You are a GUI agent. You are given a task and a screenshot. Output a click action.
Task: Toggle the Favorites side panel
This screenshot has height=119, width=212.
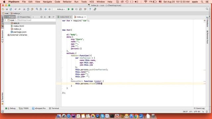[x=2, y=99]
